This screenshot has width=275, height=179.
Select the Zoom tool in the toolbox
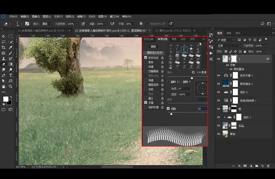coord(11,86)
